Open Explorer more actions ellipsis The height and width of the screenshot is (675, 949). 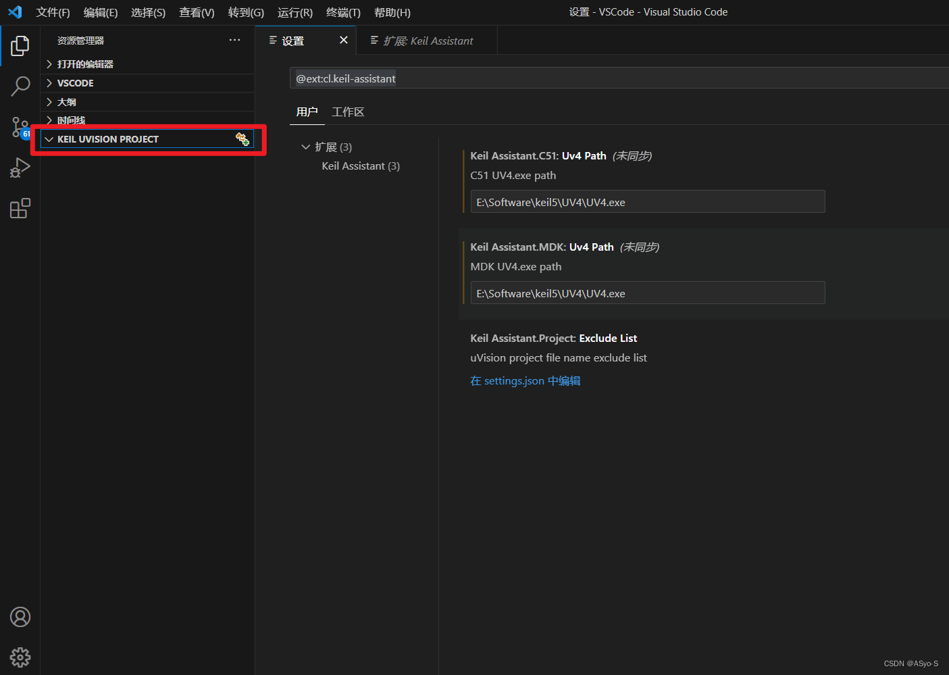pyautogui.click(x=234, y=41)
